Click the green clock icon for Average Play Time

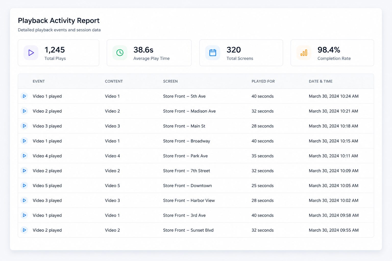click(120, 53)
